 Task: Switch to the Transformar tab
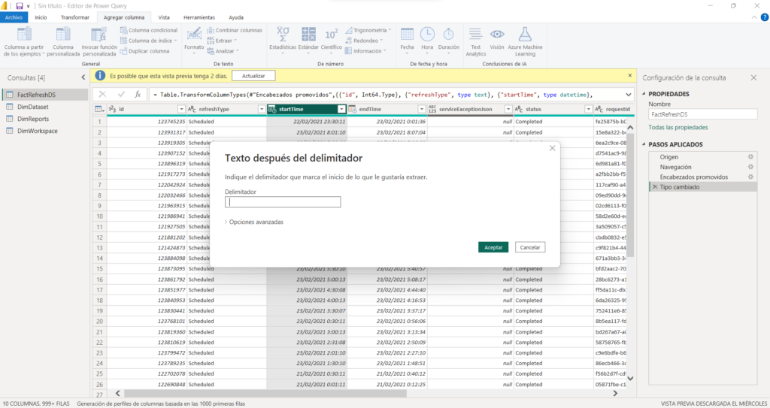point(74,17)
